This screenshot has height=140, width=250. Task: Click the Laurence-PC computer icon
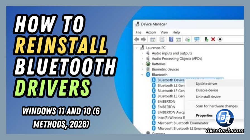click(142, 48)
